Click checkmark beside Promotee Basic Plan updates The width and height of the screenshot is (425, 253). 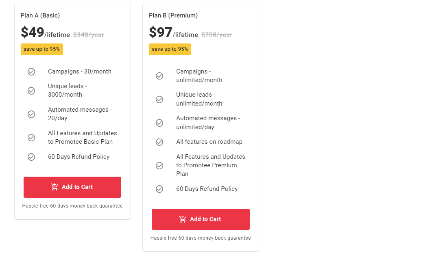click(x=31, y=138)
